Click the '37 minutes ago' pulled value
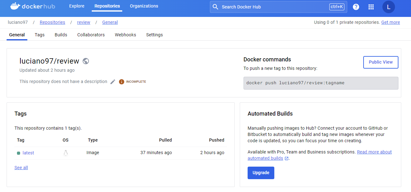This screenshot has height=192, width=411. point(156,153)
